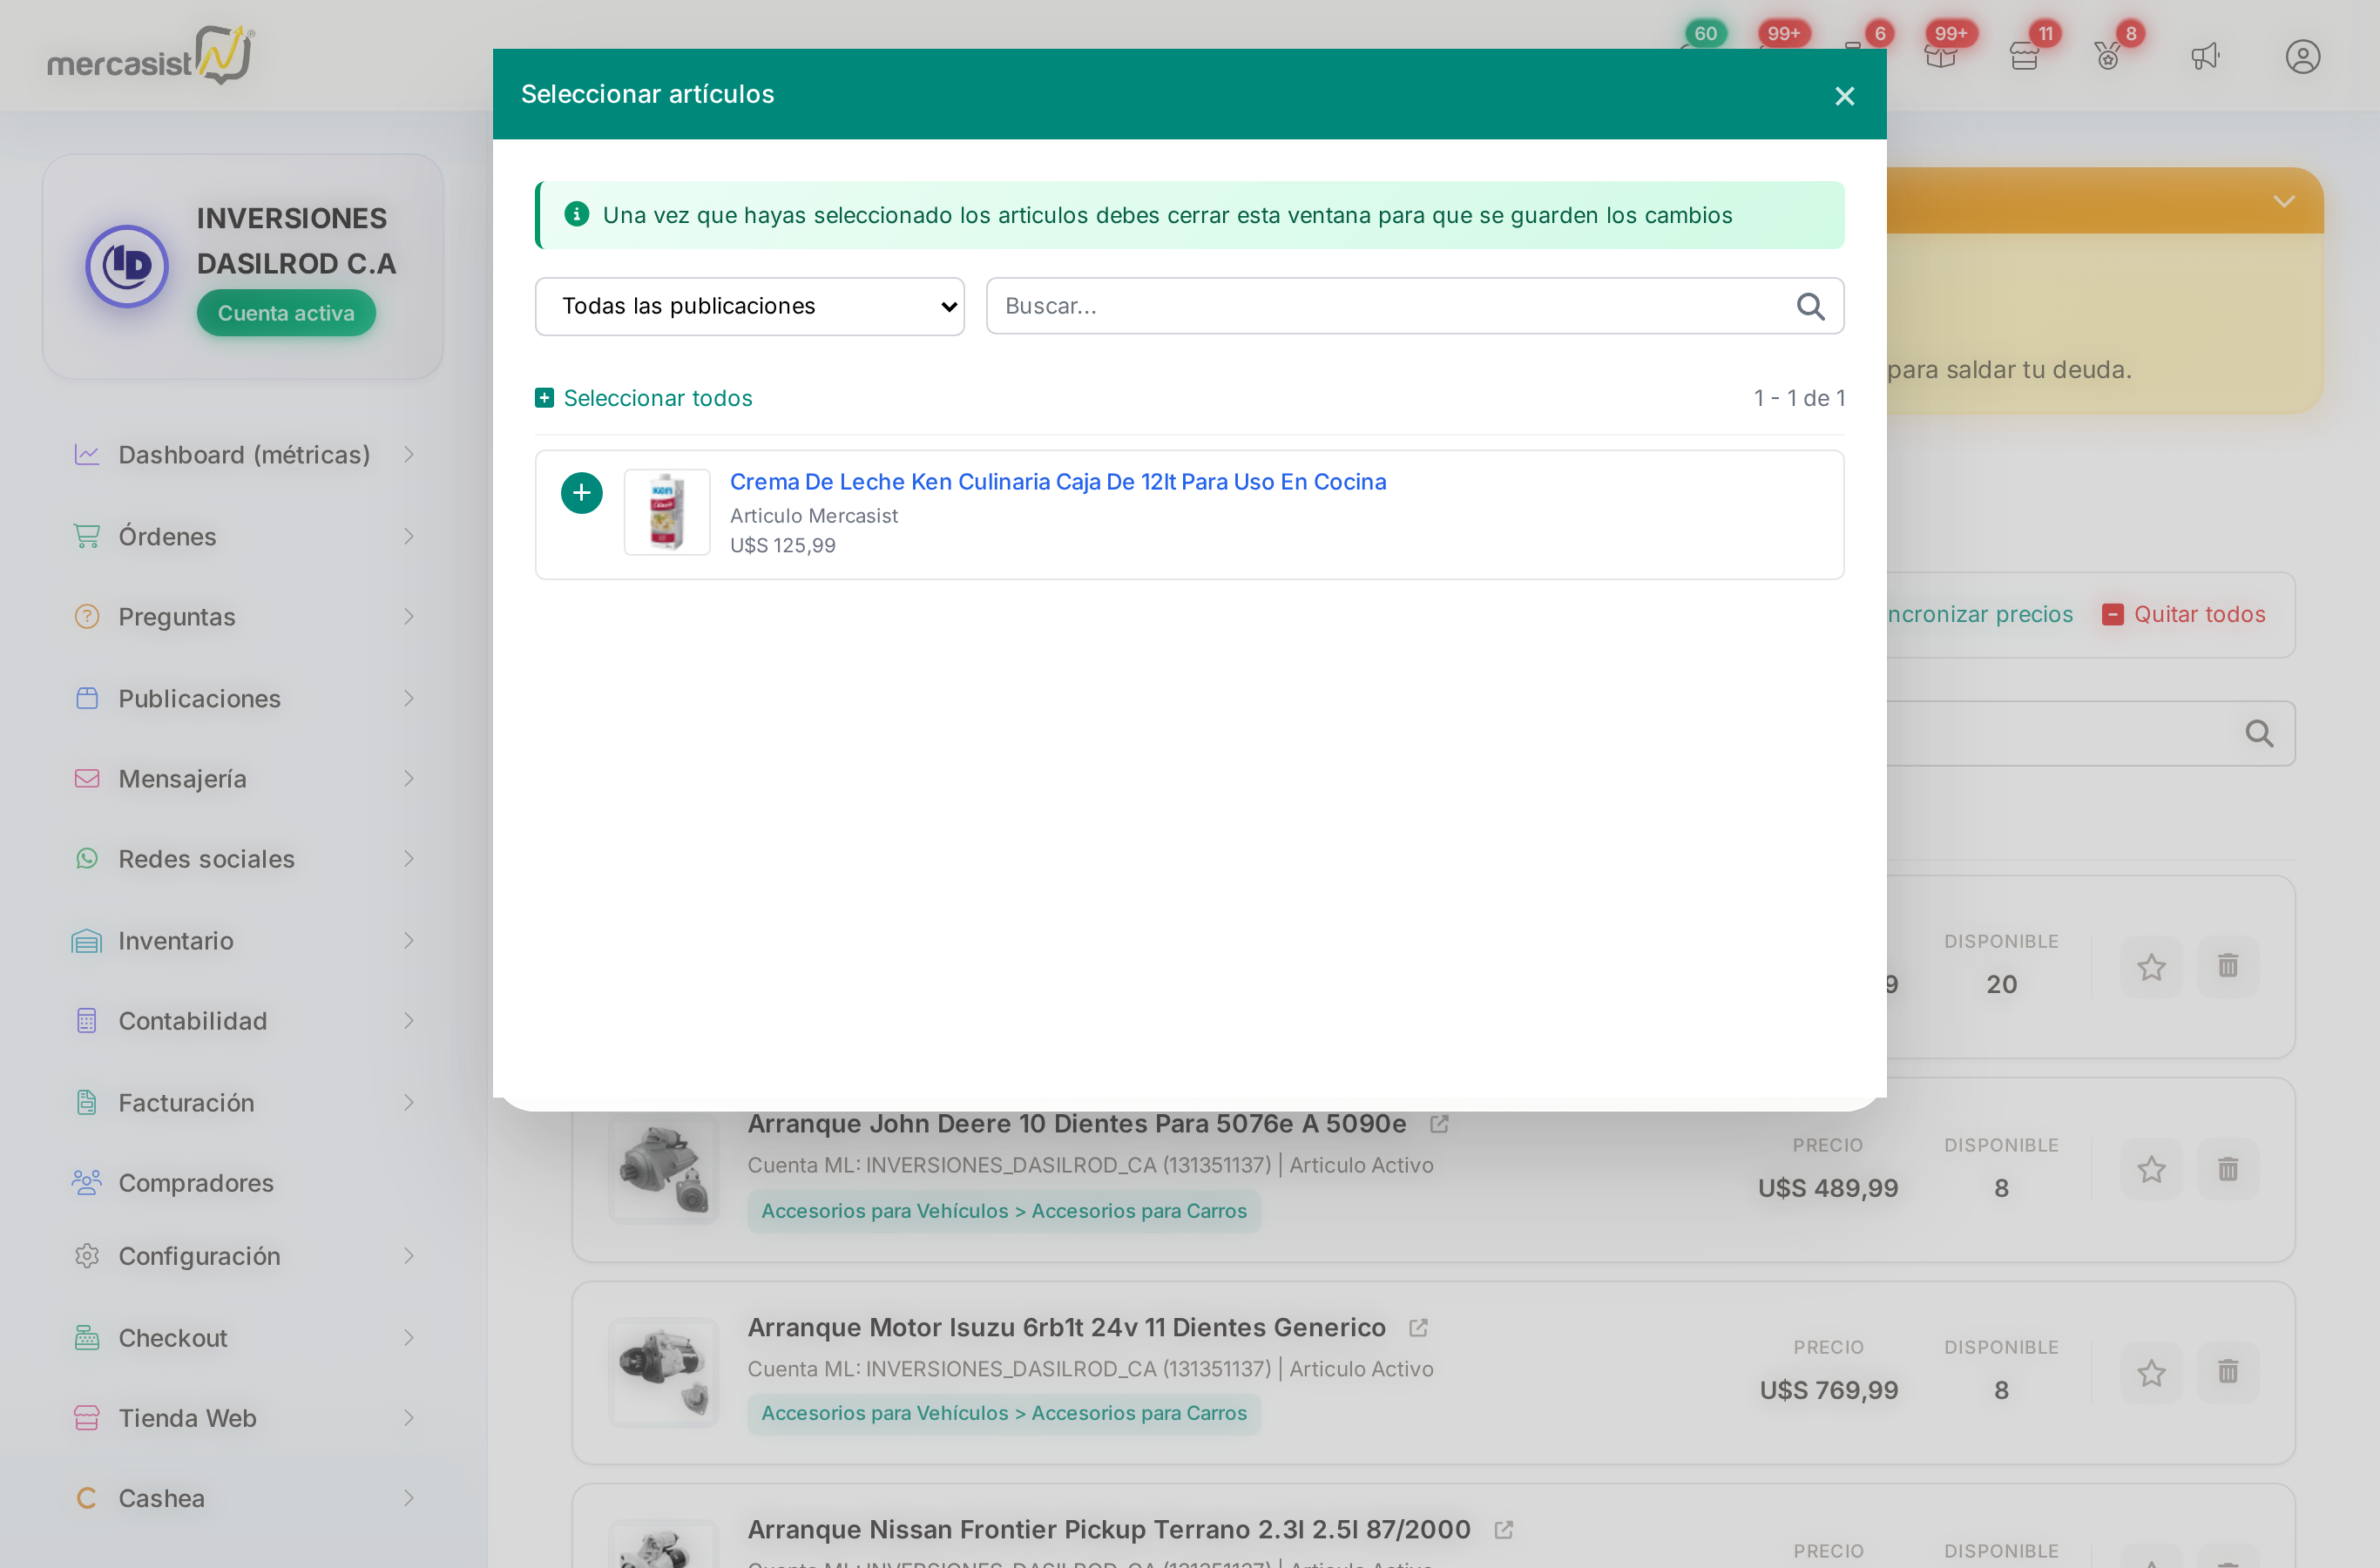The height and width of the screenshot is (1568, 2380).
Task: Favorite the Arranque John Deere listing star
Action: [2151, 1169]
